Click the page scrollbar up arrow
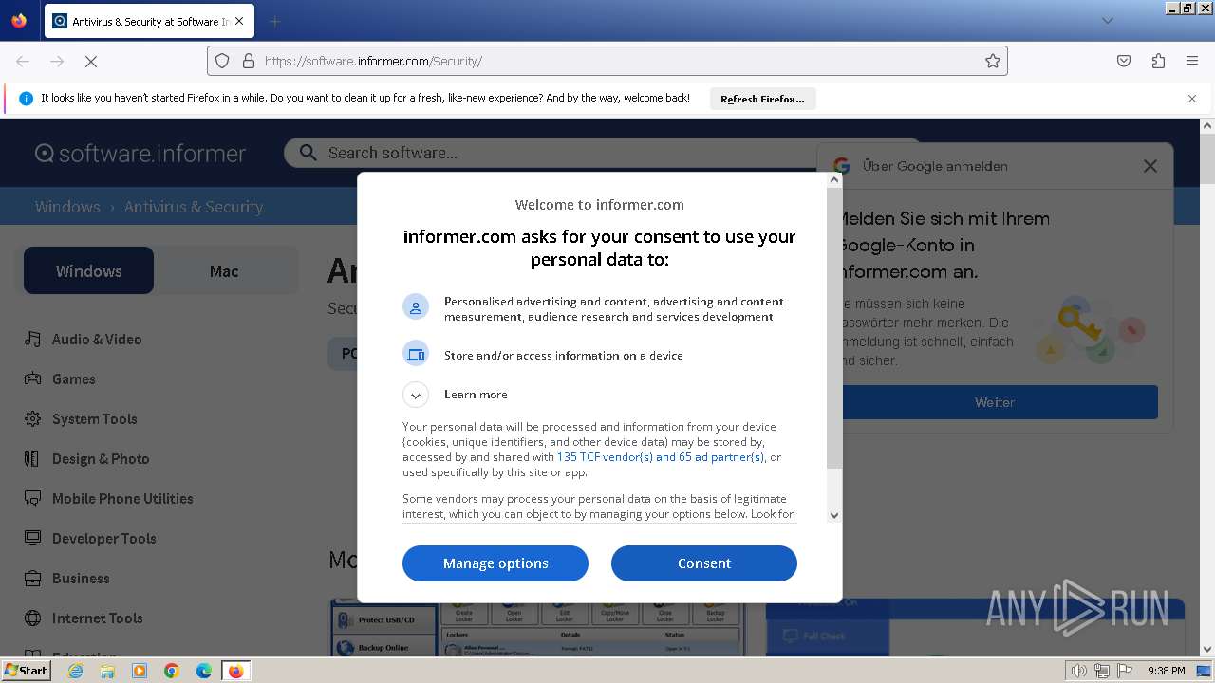The width and height of the screenshot is (1215, 683). click(x=1207, y=125)
